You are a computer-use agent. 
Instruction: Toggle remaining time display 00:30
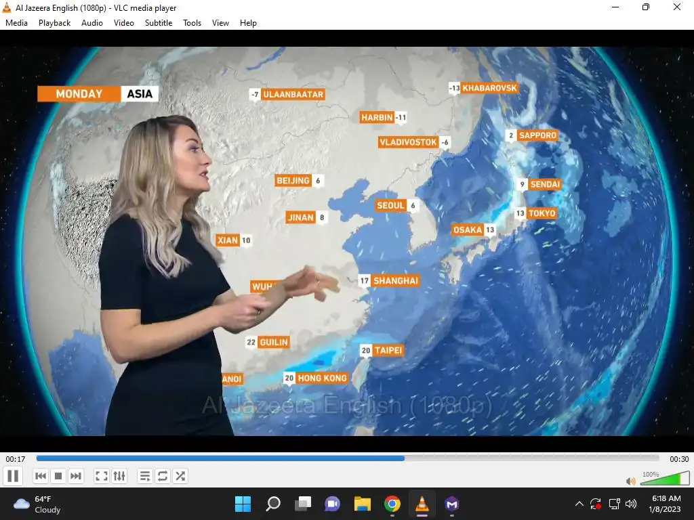click(x=679, y=459)
